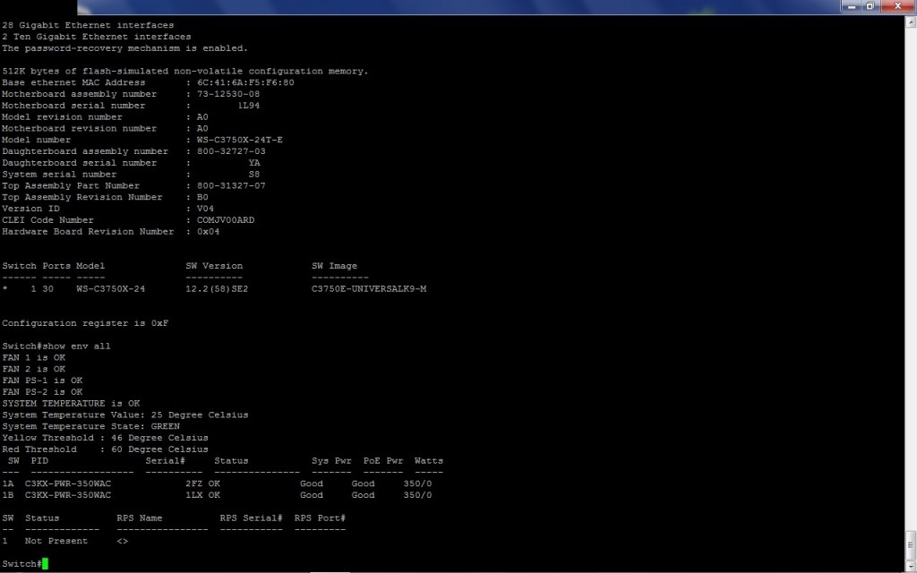
Task: Click software version 12.2(58)SE2
Action: (x=217, y=289)
